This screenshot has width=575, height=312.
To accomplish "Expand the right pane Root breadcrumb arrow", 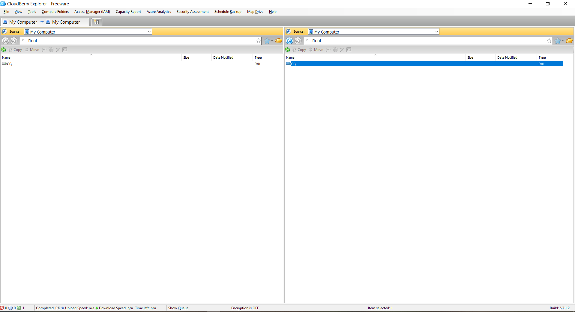I will (307, 40).
